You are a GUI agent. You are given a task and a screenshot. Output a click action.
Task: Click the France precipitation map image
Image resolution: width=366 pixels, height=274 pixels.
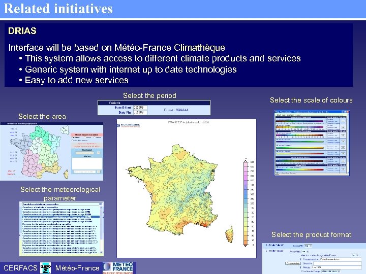(x=186, y=188)
